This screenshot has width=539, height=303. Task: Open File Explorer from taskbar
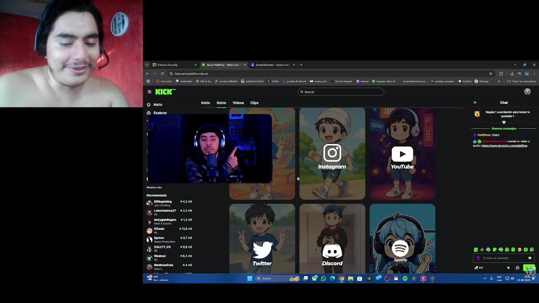click(x=350, y=279)
